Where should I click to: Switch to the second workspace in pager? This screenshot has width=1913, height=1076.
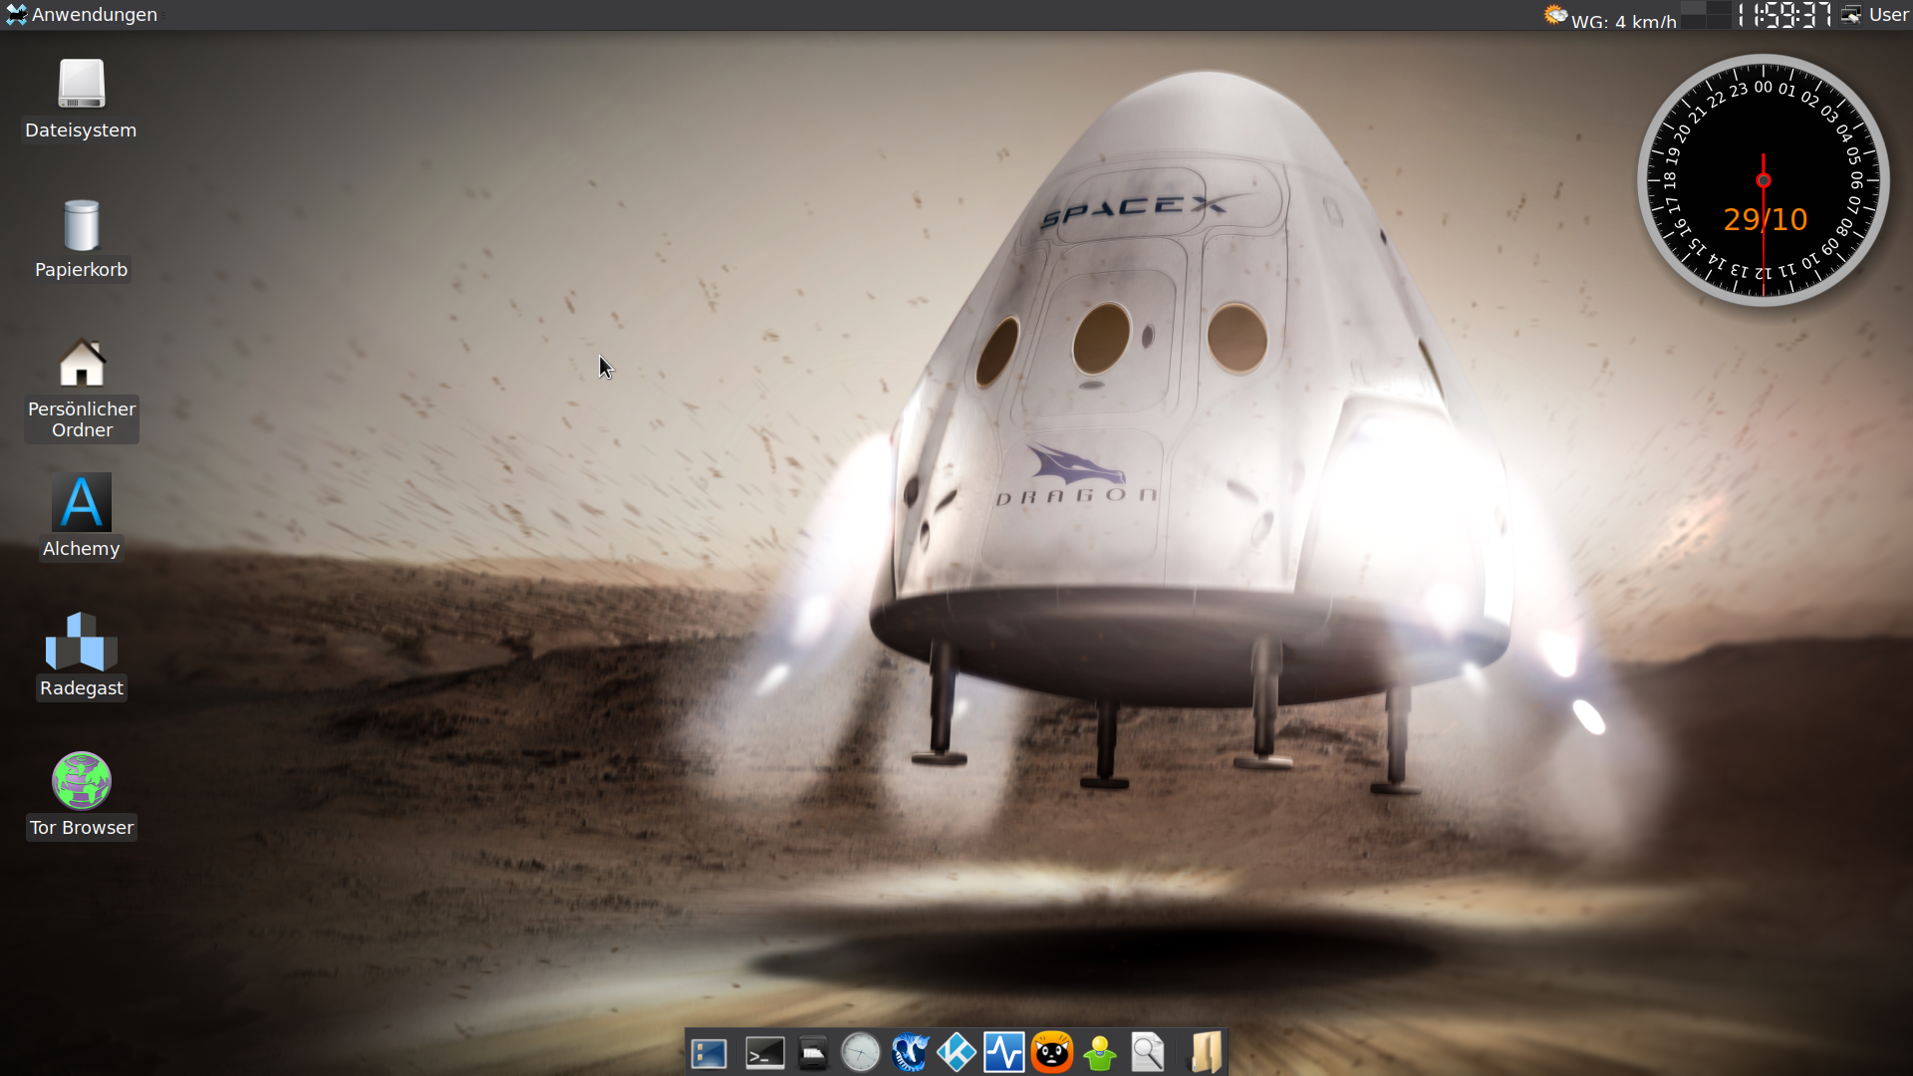pyautogui.click(x=1718, y=8)
